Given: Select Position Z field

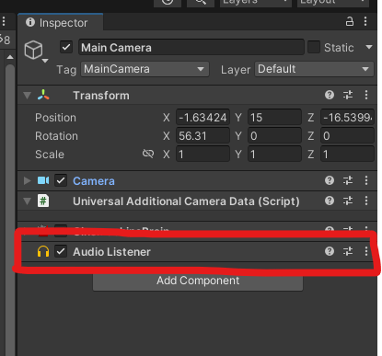Looking at the screenshot, I should (347, 118).
